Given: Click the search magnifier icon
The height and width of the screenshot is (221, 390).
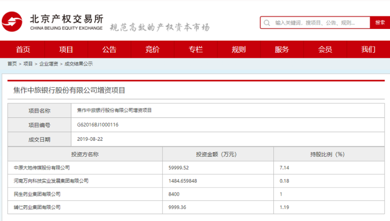Looking at the screenshot, I should (x=267, y=23).
